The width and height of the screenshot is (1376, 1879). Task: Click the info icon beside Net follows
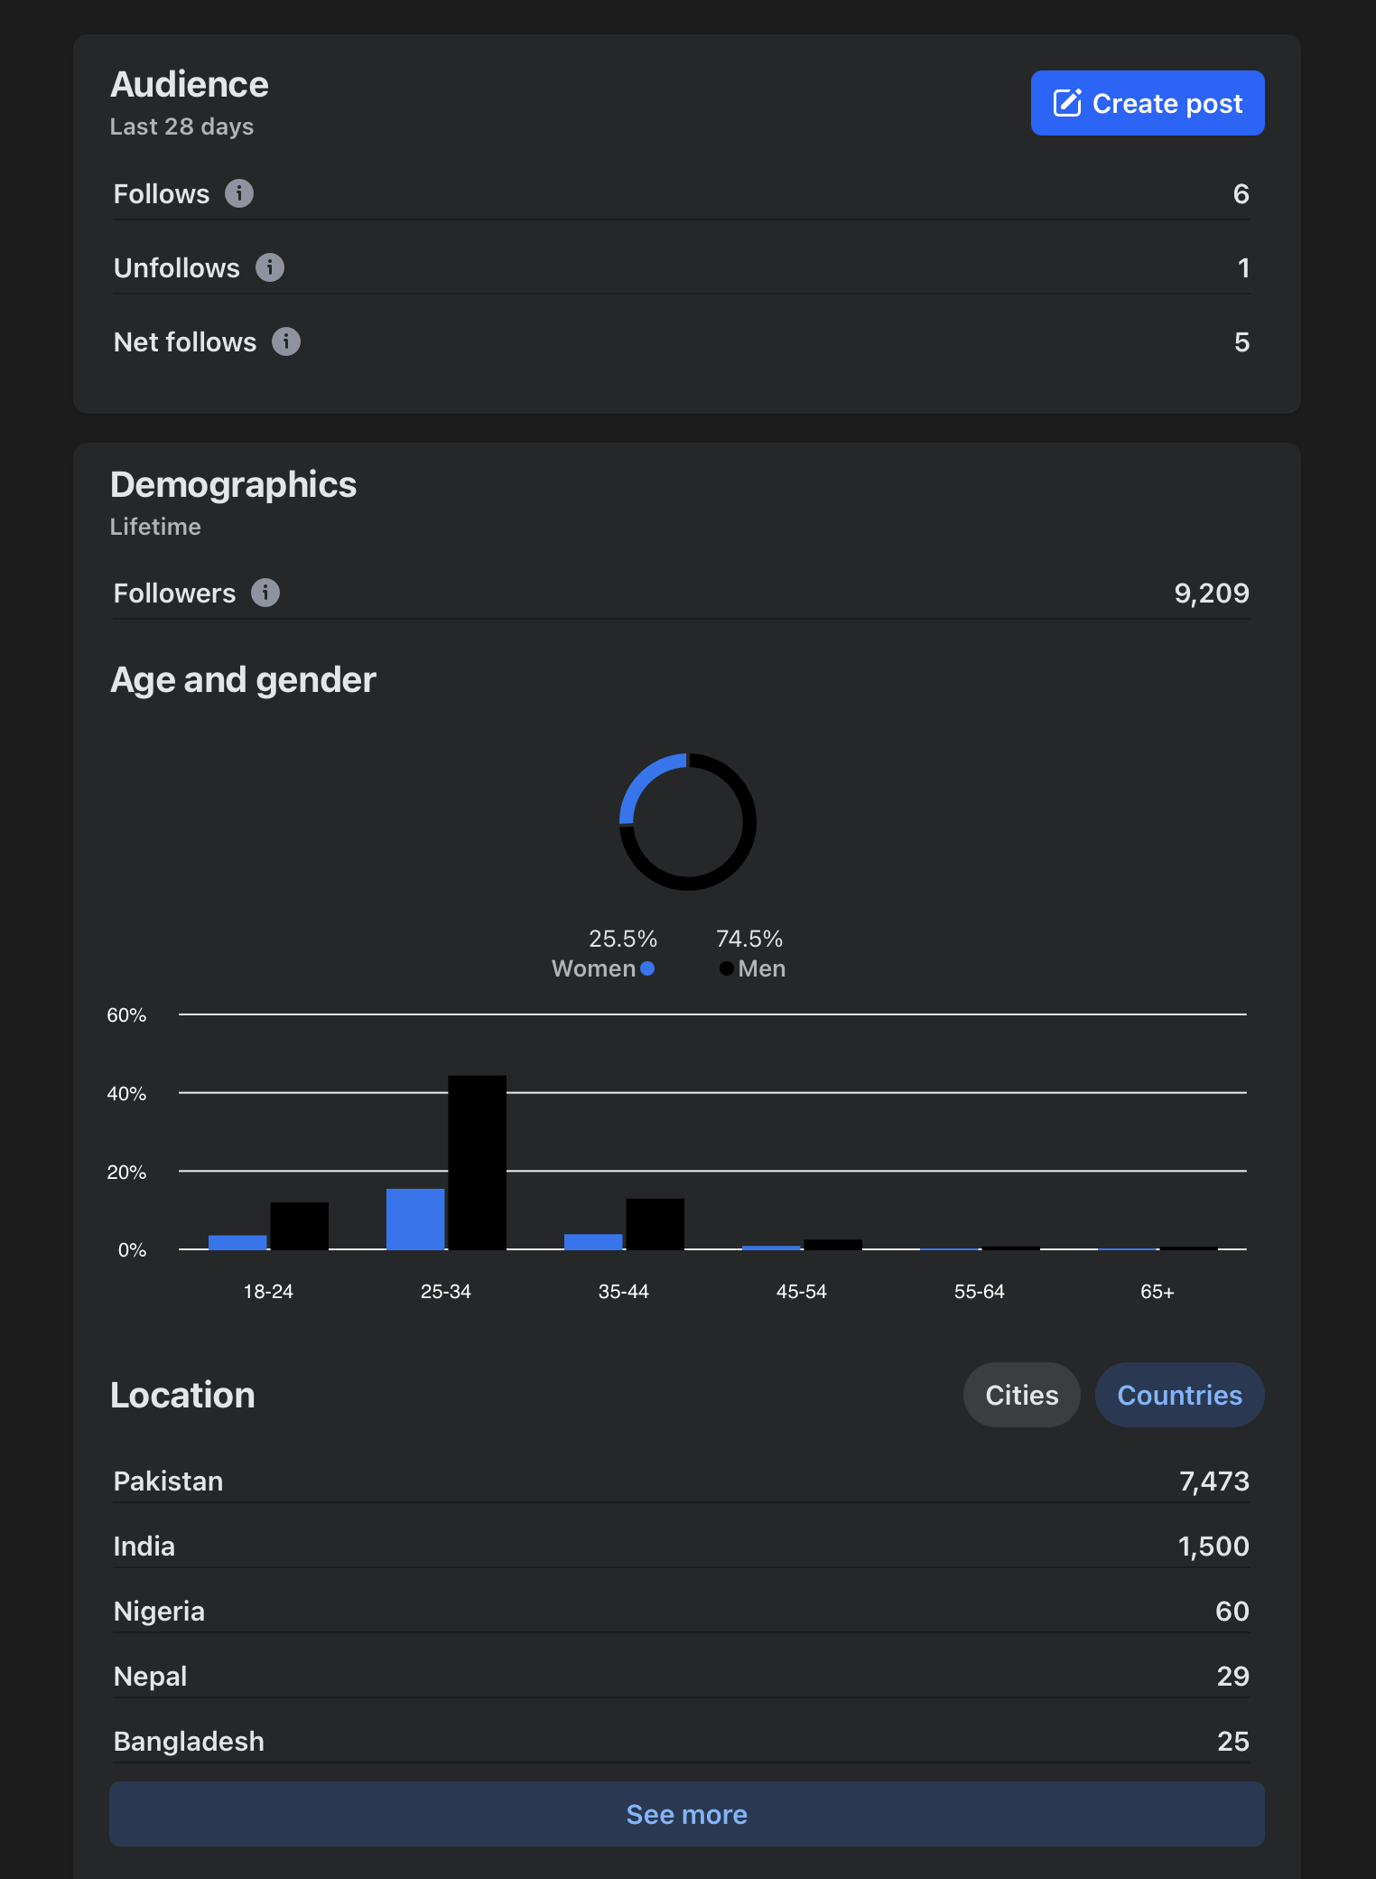pos(286,341)
